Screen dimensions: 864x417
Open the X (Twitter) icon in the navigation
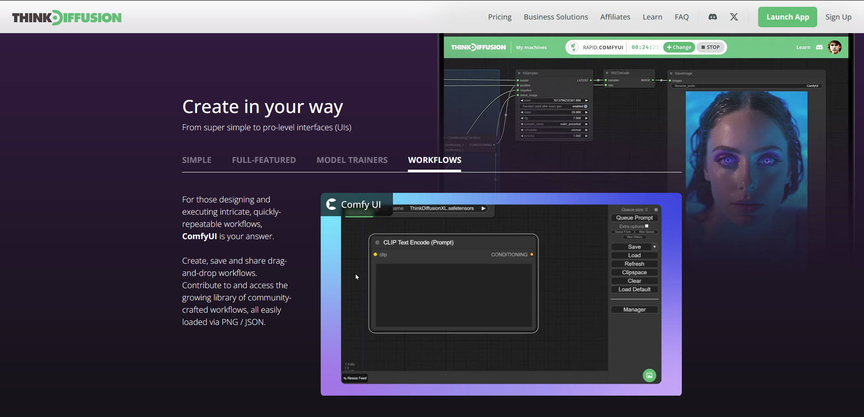click(734, 17)
